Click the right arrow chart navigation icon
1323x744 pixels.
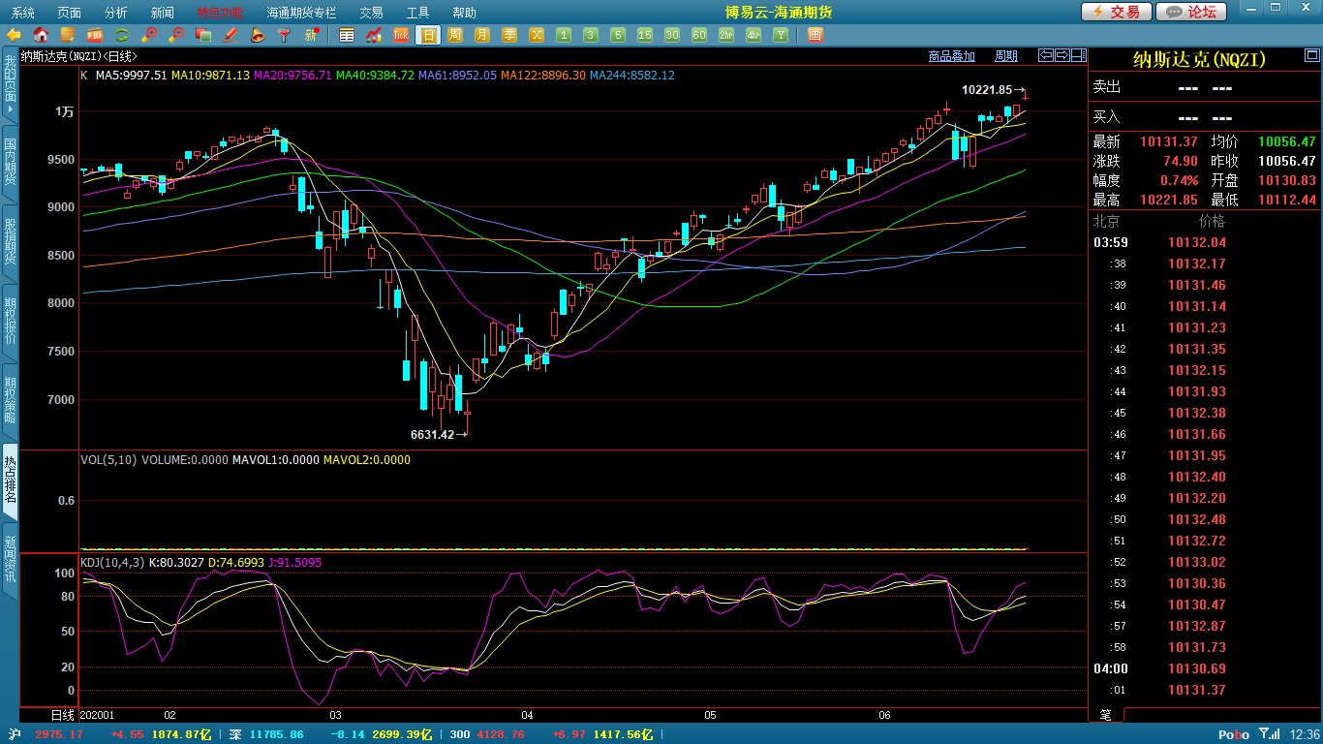(x=1062, y=55)
